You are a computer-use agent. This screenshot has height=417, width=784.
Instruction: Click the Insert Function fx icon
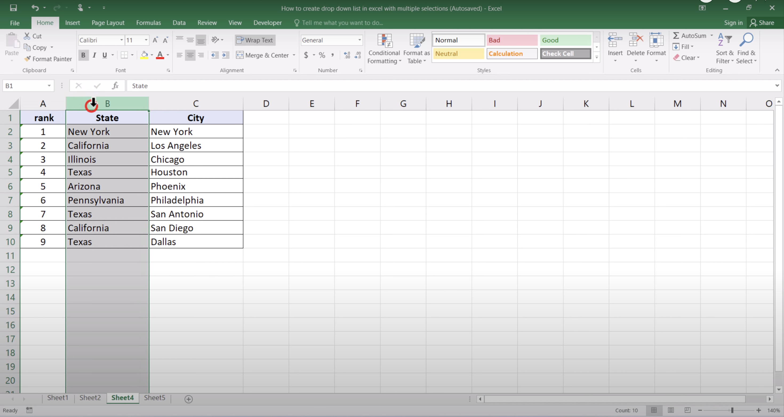coord(115,86)
